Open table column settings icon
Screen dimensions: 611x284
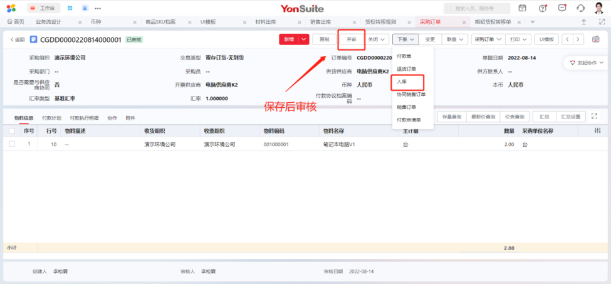pos(598,131)
